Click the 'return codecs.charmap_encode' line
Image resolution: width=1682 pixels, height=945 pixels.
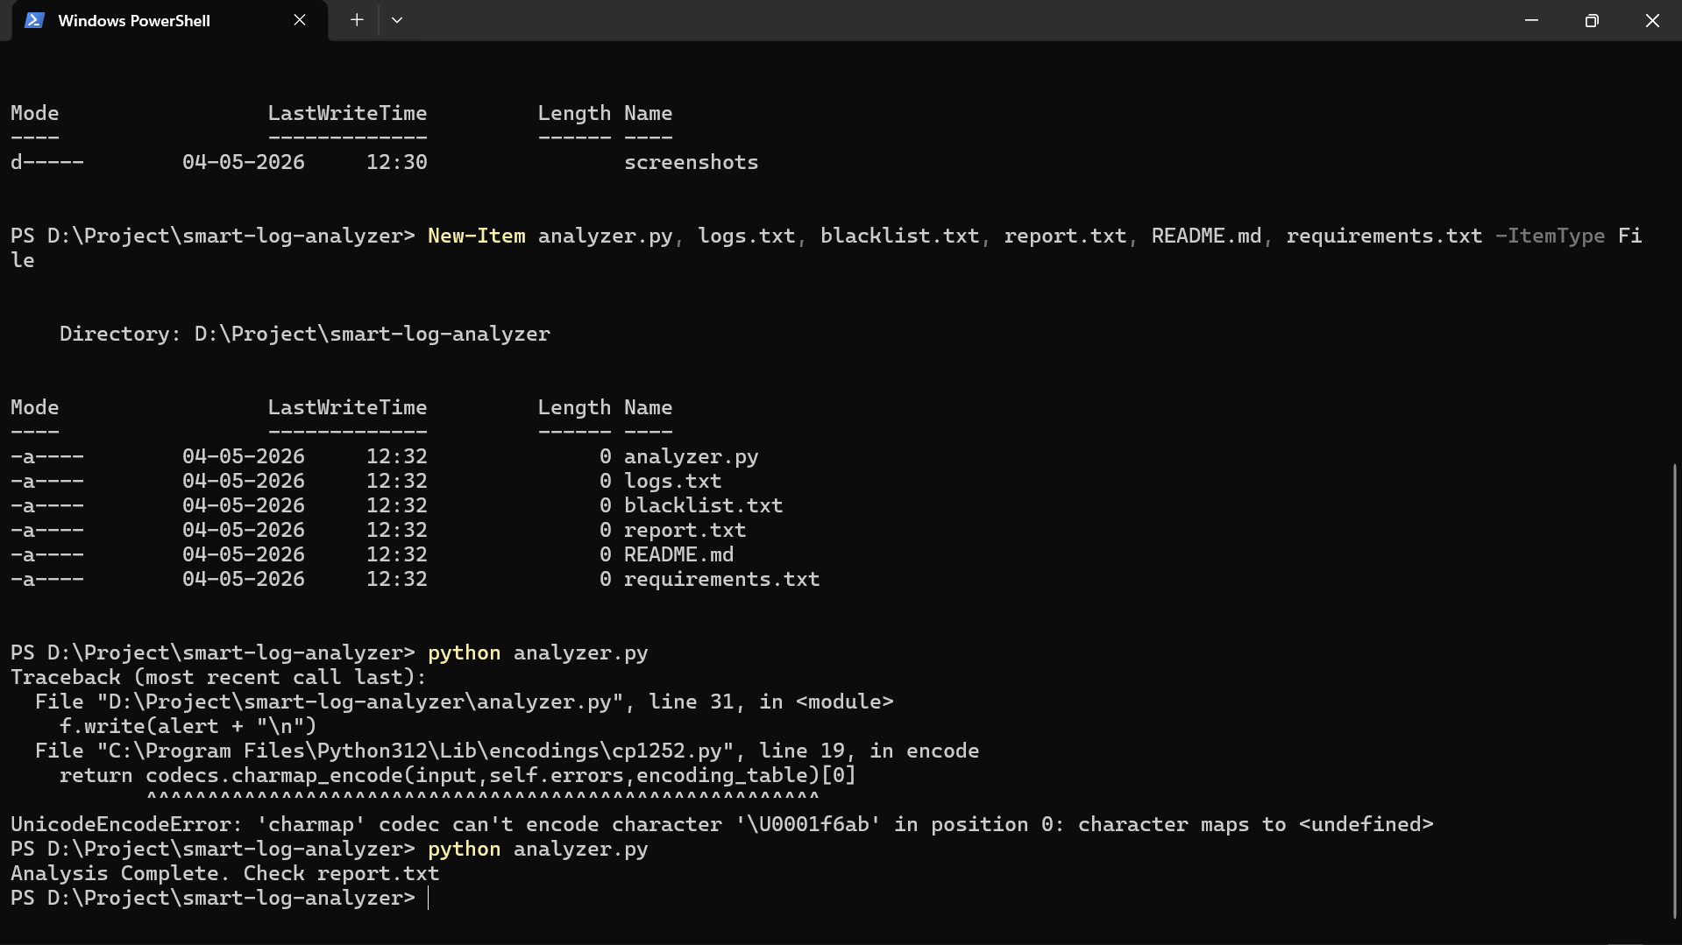(x=458, y=775)
